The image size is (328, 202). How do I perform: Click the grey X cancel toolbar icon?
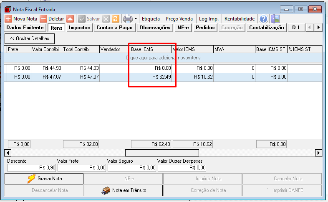point(106,19)
